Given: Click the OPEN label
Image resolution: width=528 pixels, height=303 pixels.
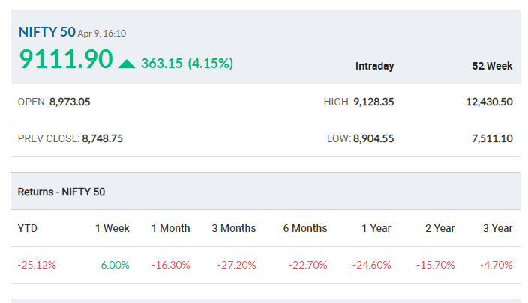Looking at the screenshot, I should click(x=32, y=102).
